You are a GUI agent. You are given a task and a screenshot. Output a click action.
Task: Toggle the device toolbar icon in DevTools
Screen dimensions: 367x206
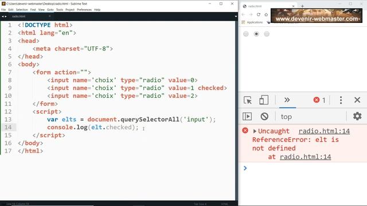click(264, 100)
